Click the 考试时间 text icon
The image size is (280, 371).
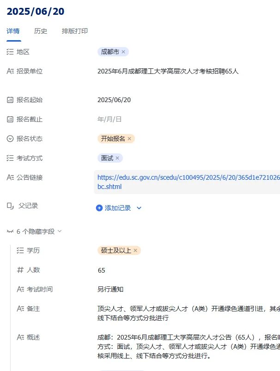point(20,289)
